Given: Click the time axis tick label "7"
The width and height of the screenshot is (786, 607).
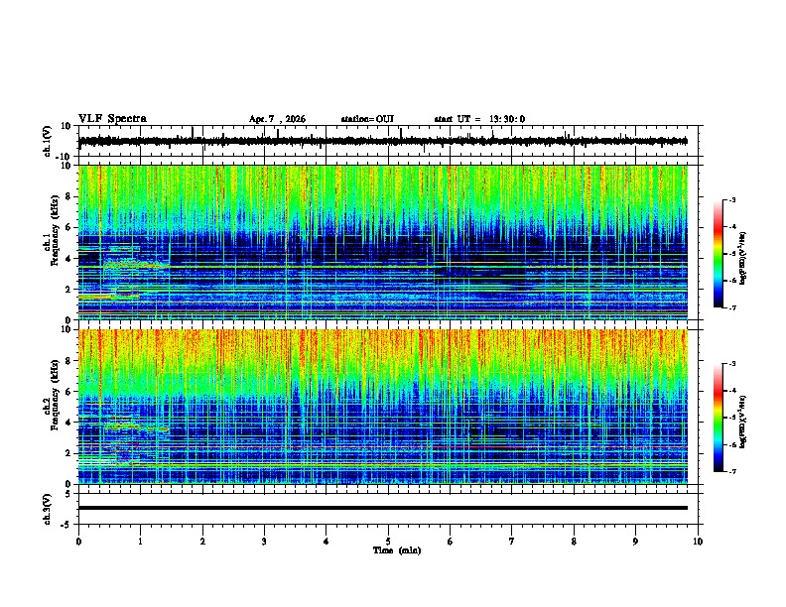Looking at the screenshot, I should (512, 542).
